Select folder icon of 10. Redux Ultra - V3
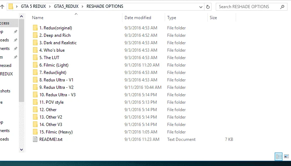Image resolution: width=291 pixels, height=166 pixels. pos(35,95)
